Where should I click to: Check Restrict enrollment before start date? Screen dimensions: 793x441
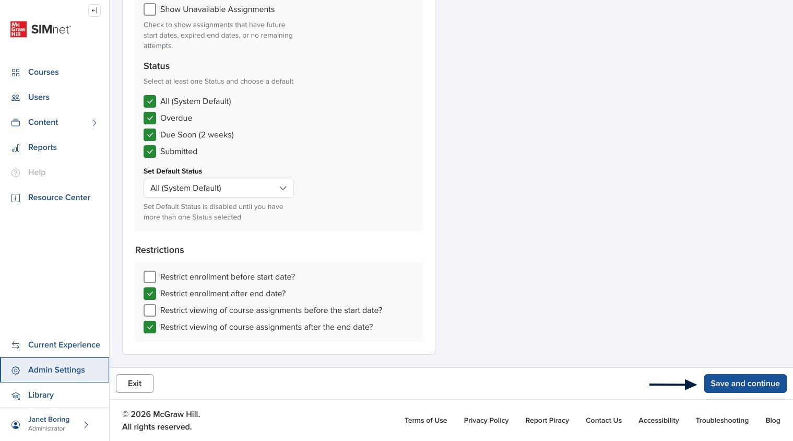(x=150, y=277)
